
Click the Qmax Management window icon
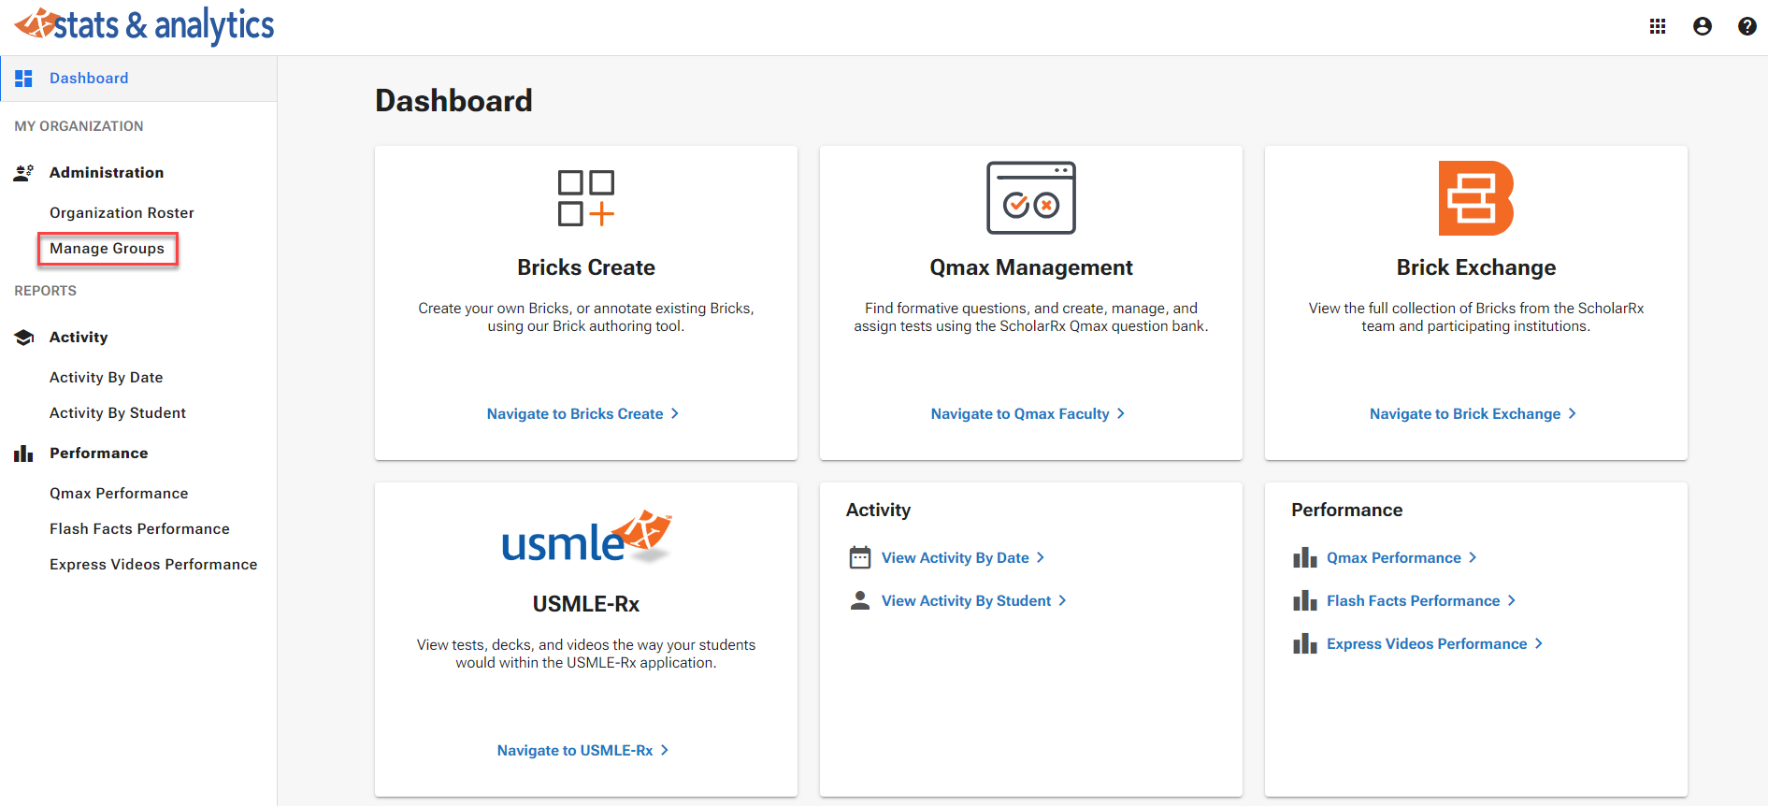click(x=1030, y=198)
